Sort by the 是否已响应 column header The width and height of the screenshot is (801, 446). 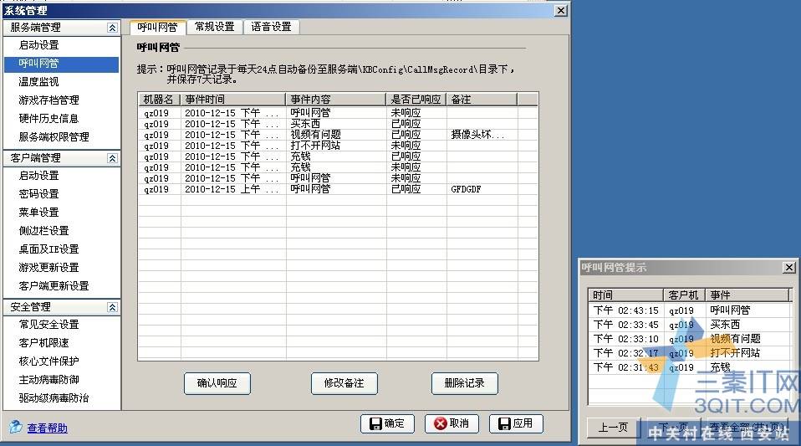[x=416, y=100]
